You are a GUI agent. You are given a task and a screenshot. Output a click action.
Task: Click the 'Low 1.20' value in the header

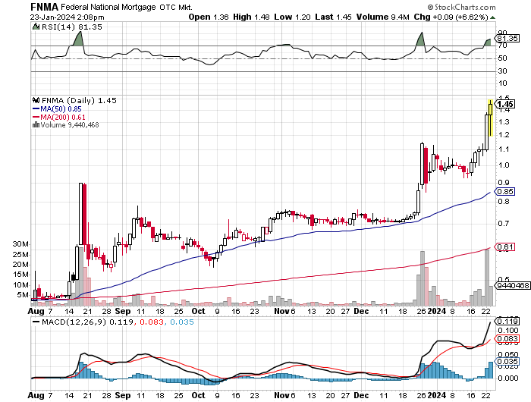(x=292, y=17)
